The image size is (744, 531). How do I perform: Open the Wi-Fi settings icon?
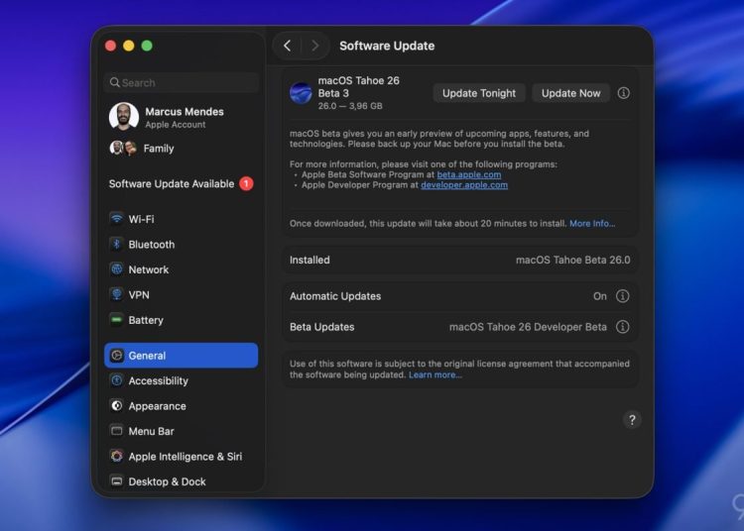pyautogui.click(x=117, y=219)
